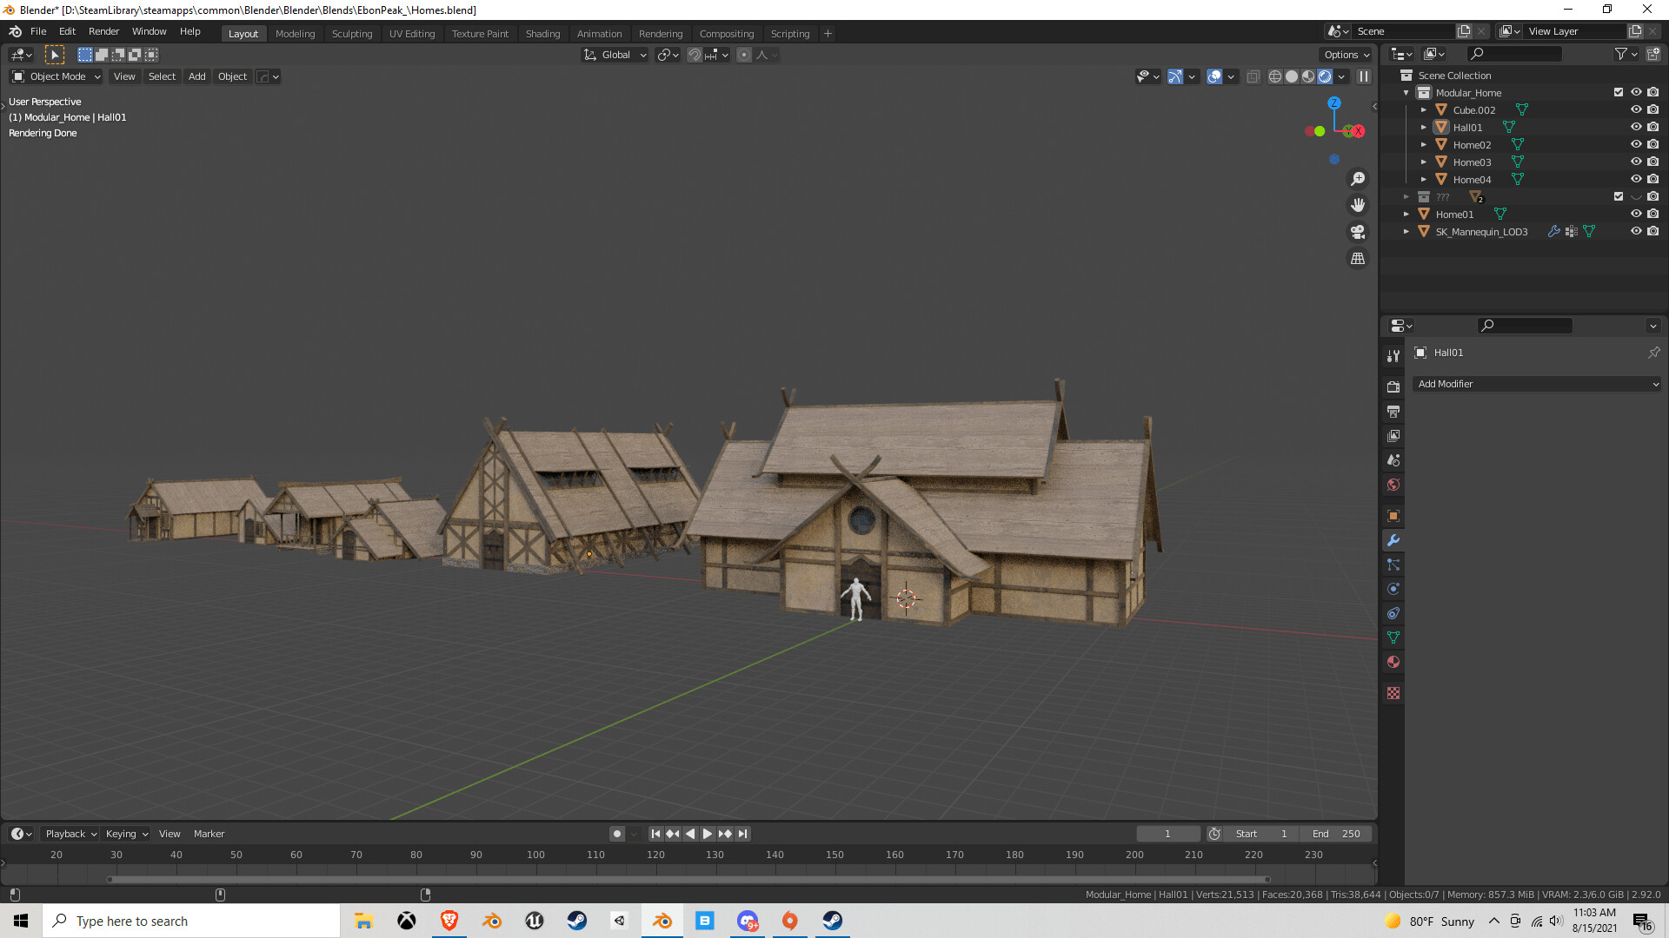This screenshot has width=1669, height=938.
Task: Switch perspective/orthographic grid icon
Action: pyautogui.click(x=1357, y=259)
